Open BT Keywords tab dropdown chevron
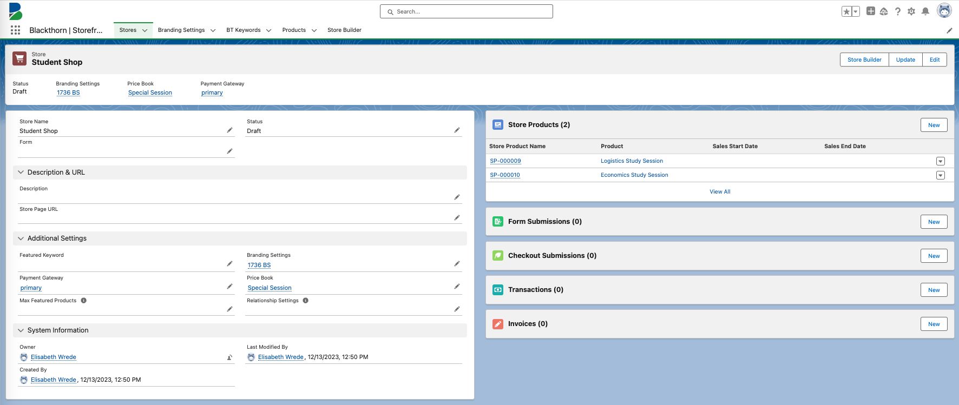 tap(268, 31)
